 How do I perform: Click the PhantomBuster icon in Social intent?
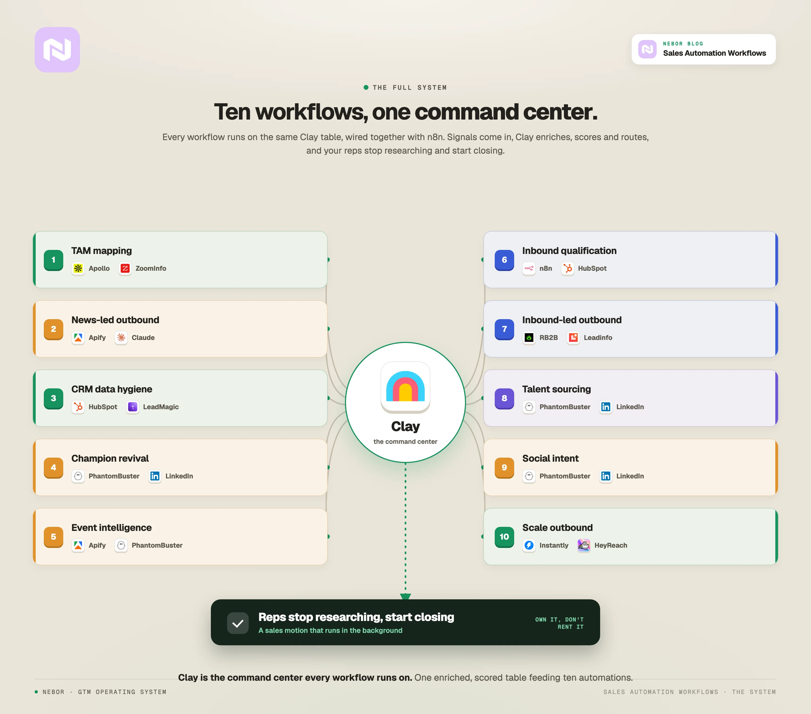529,476
